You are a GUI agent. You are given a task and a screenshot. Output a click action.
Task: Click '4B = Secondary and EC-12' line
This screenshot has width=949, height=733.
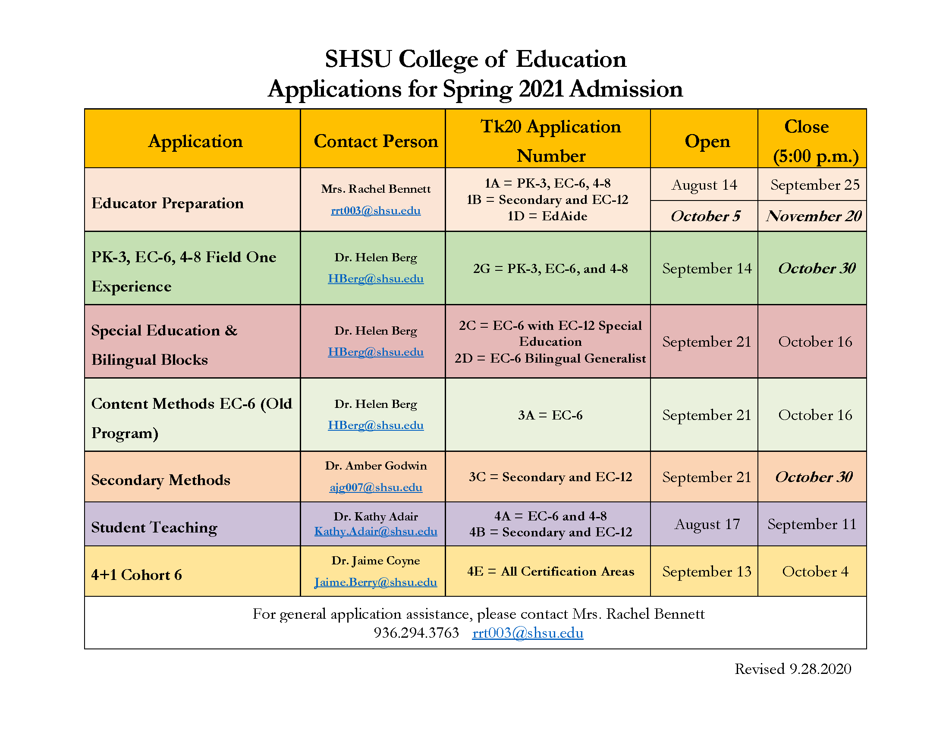coord(550,532)
